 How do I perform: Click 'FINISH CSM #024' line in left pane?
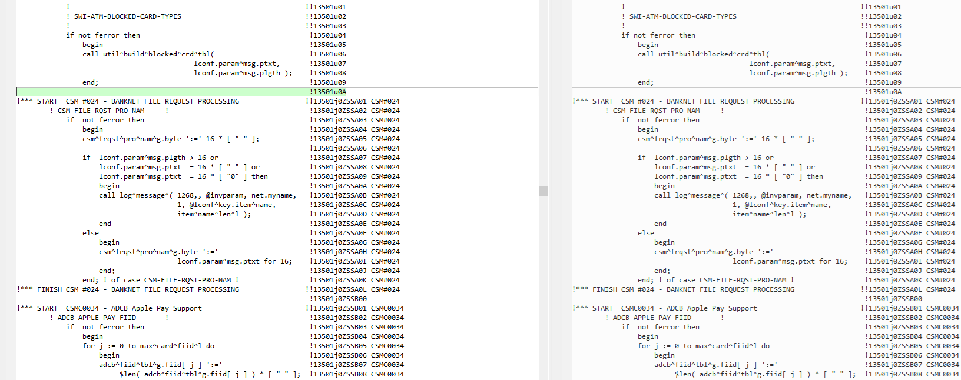128,289
